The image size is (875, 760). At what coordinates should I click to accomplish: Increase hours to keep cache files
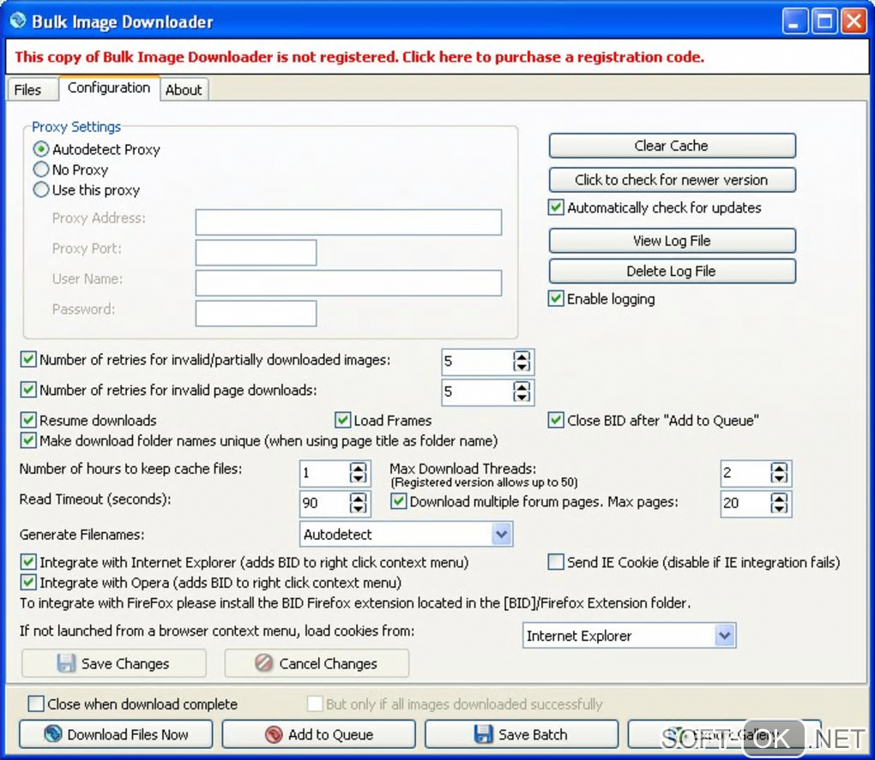tap(359, 468)
